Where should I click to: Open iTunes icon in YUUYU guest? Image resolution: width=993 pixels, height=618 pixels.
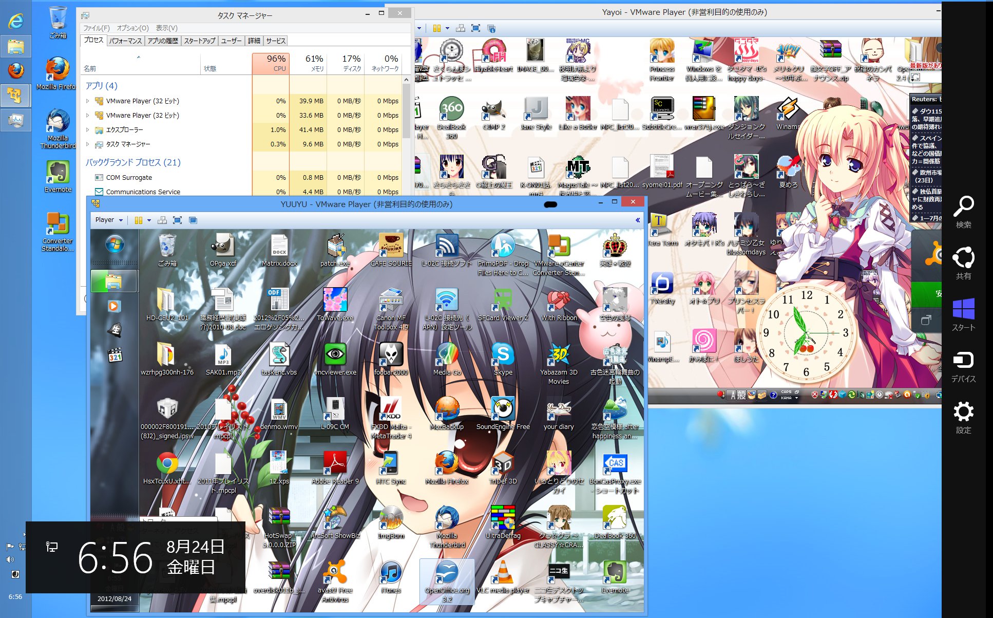click(x=391, y=576)
